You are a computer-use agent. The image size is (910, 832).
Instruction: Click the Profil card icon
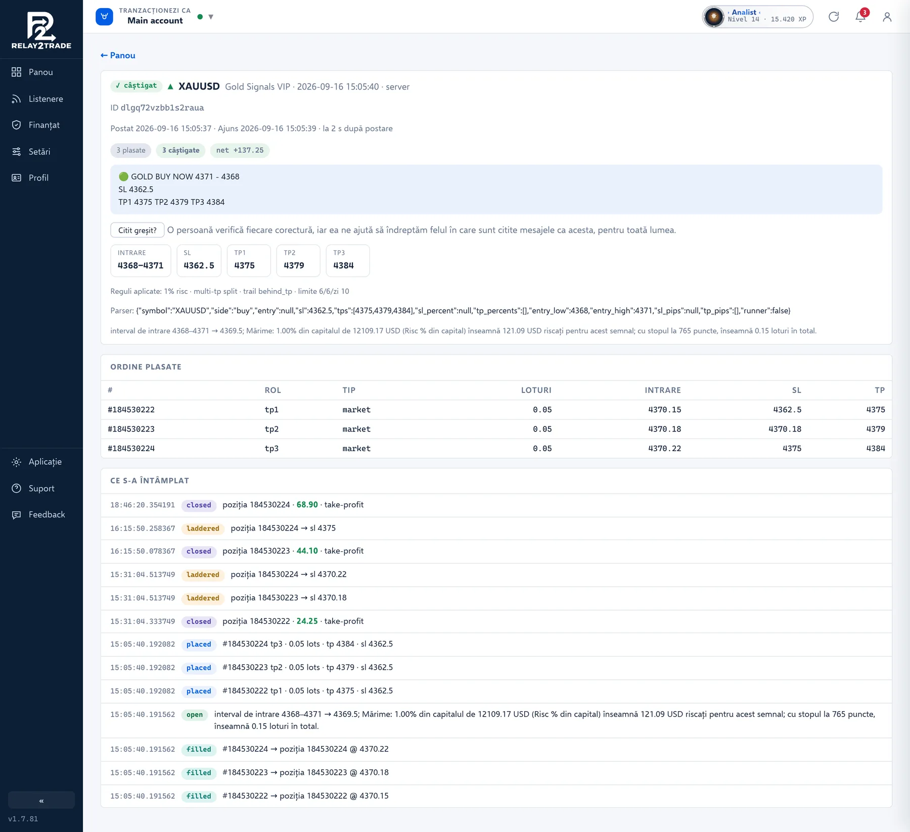click(17, 178)
